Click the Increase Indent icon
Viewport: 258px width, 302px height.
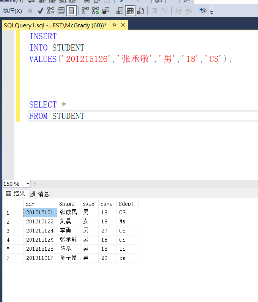pos(189,11)
